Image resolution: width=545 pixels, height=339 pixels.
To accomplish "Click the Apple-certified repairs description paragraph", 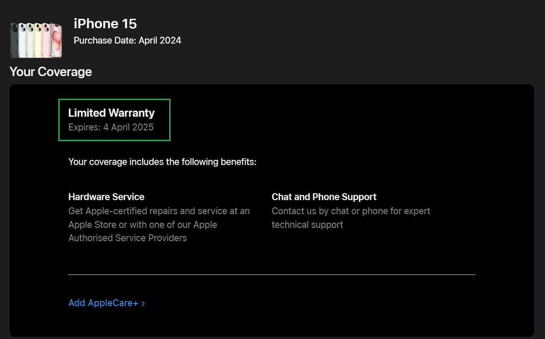I will coord(159,224).
